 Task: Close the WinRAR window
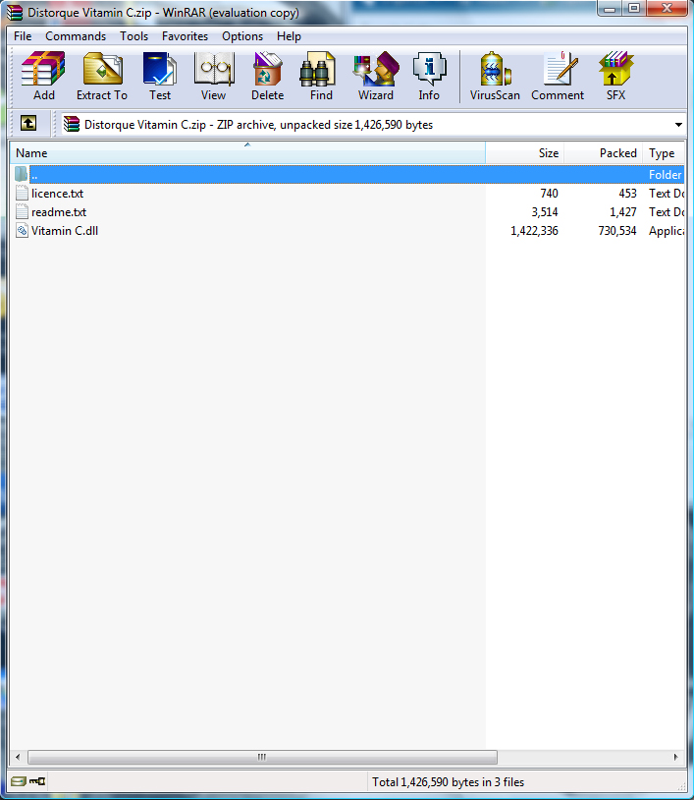coord(667,8)
